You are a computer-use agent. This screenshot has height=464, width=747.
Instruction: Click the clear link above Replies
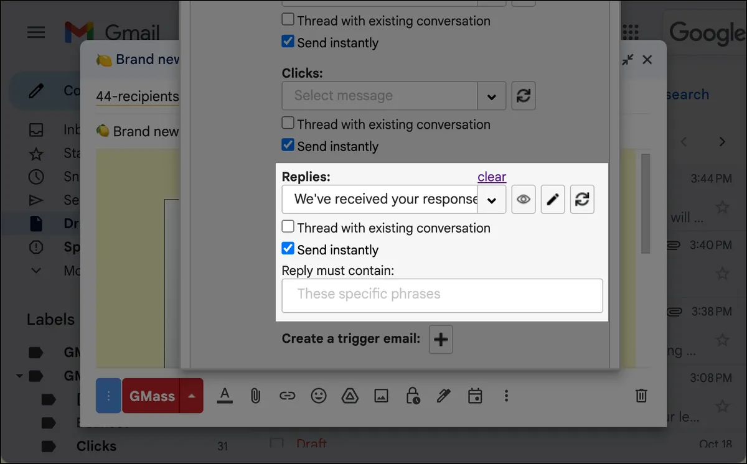[x=492, y=177]
